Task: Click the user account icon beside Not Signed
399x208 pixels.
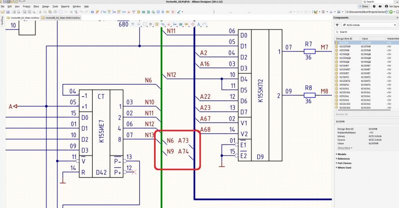Action: coord(386,6)
